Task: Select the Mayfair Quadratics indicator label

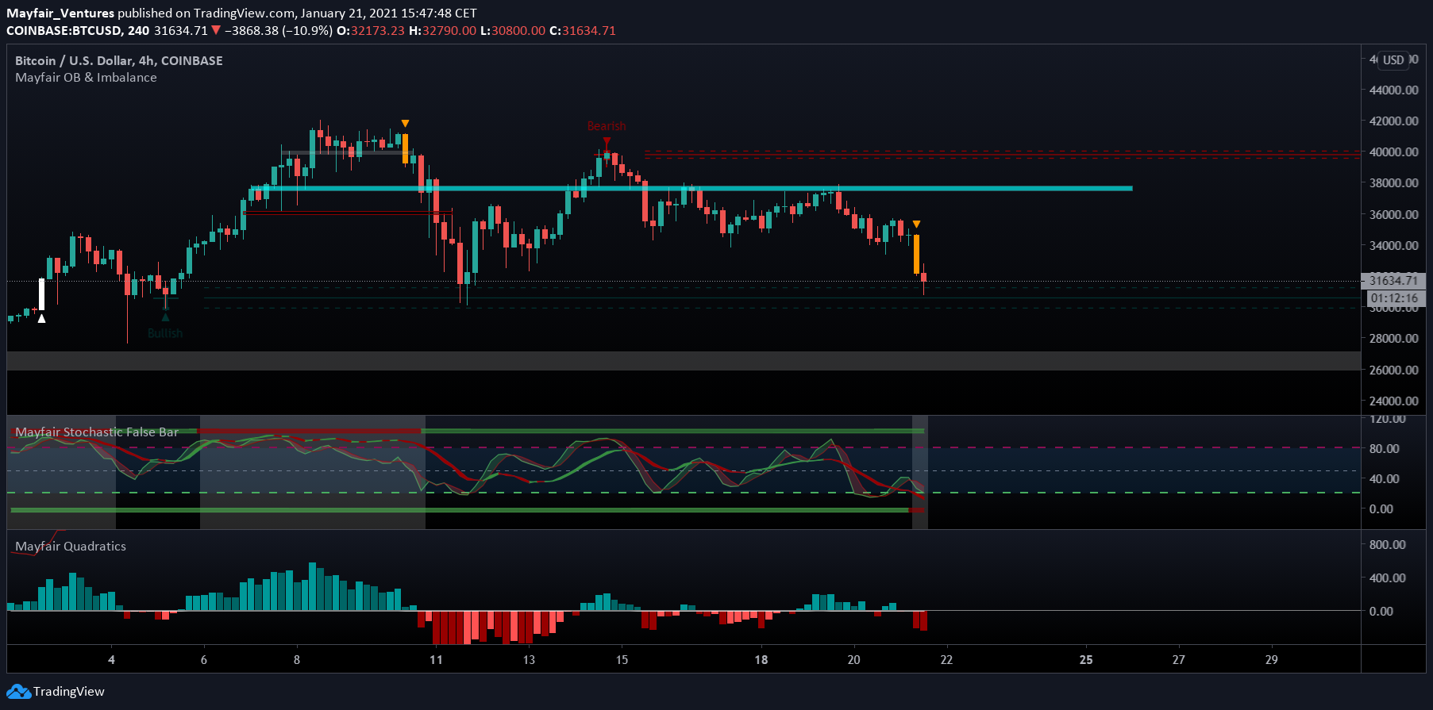Action: tap(71, 546)
